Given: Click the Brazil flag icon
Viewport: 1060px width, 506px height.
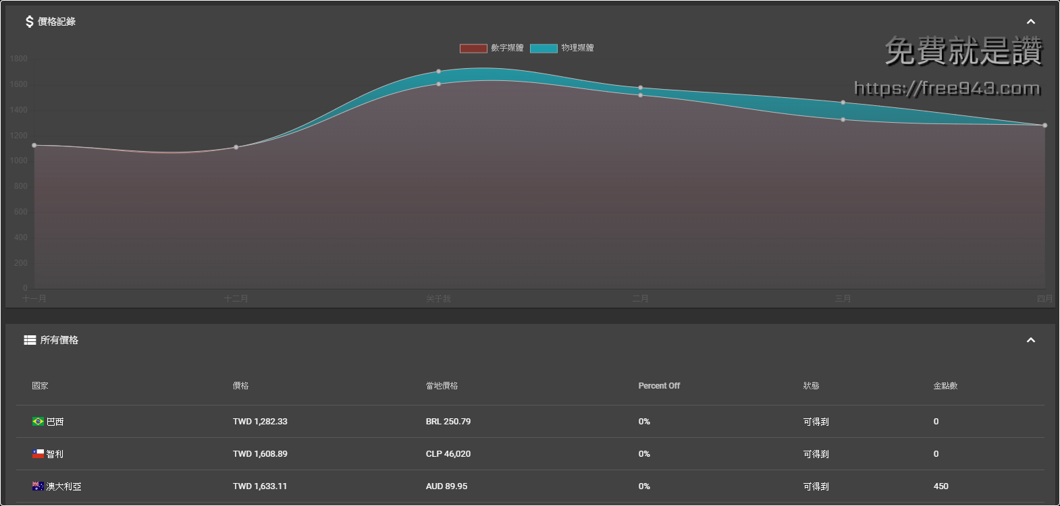Looking at the screenshot, I should pyautogui.click(x=38, y=422).
